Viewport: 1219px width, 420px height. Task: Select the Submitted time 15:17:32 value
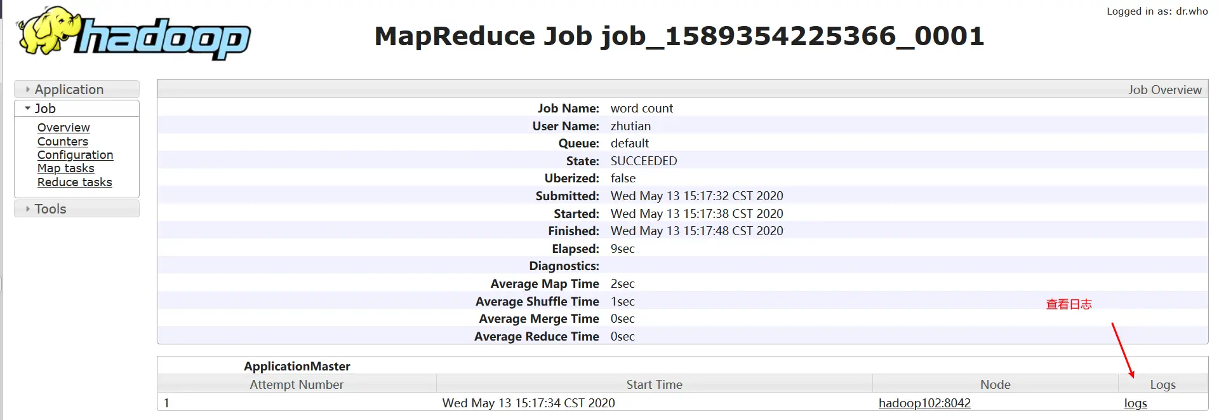click(697, 196)
